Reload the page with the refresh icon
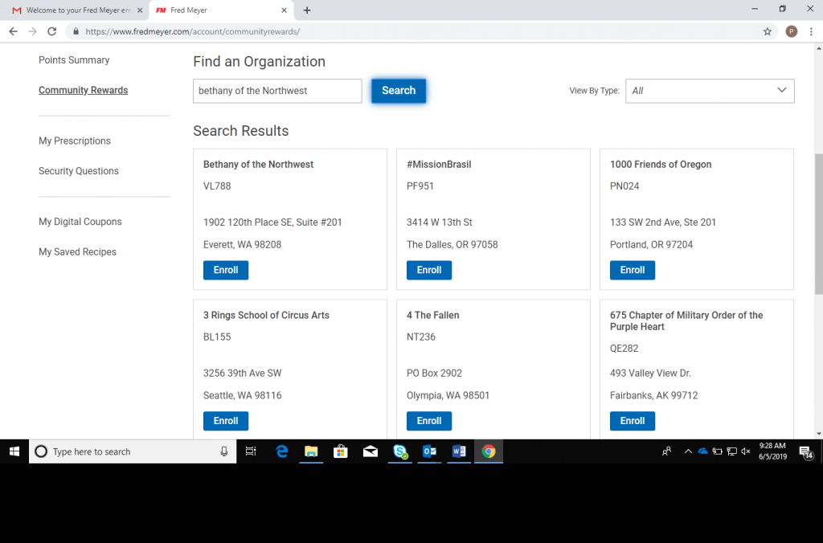 tap(52, 31)
